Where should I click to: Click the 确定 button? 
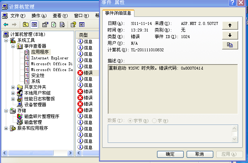(x=170, y=154)
